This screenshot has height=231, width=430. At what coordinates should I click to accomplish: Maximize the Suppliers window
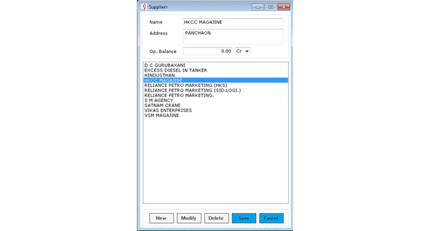click(x=271, y=7)
